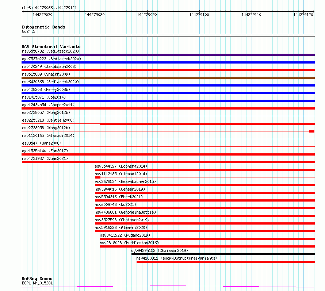Click ruler position 144279090
Image resolution: width=325 pixels, height=291 pixels.
147,15
